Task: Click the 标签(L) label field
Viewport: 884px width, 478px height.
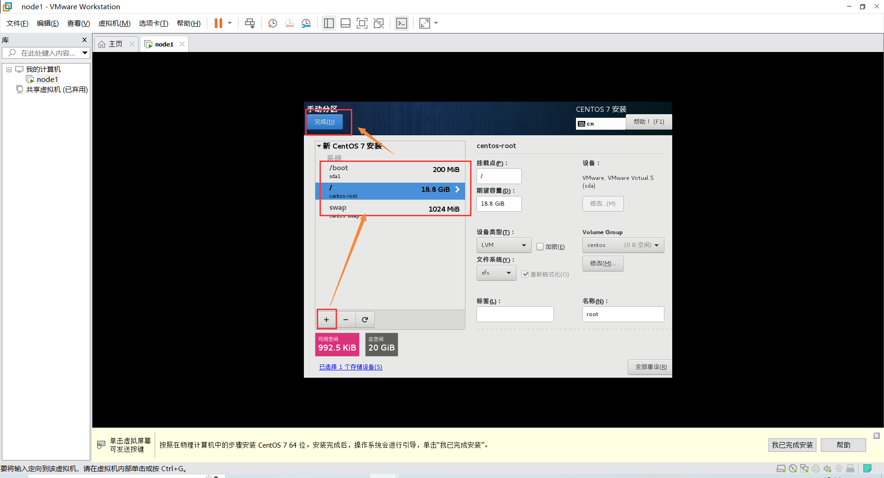Action: point(515,314)
